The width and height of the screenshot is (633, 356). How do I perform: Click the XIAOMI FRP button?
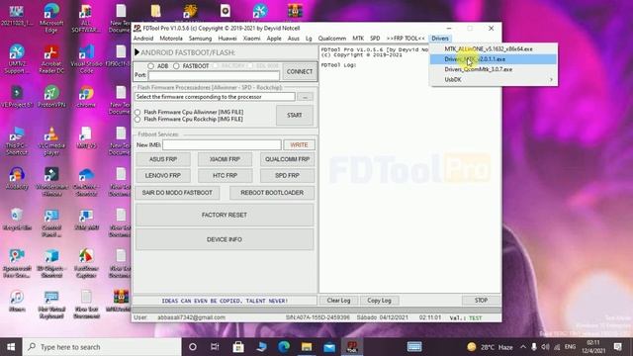(x=225, y=159)
